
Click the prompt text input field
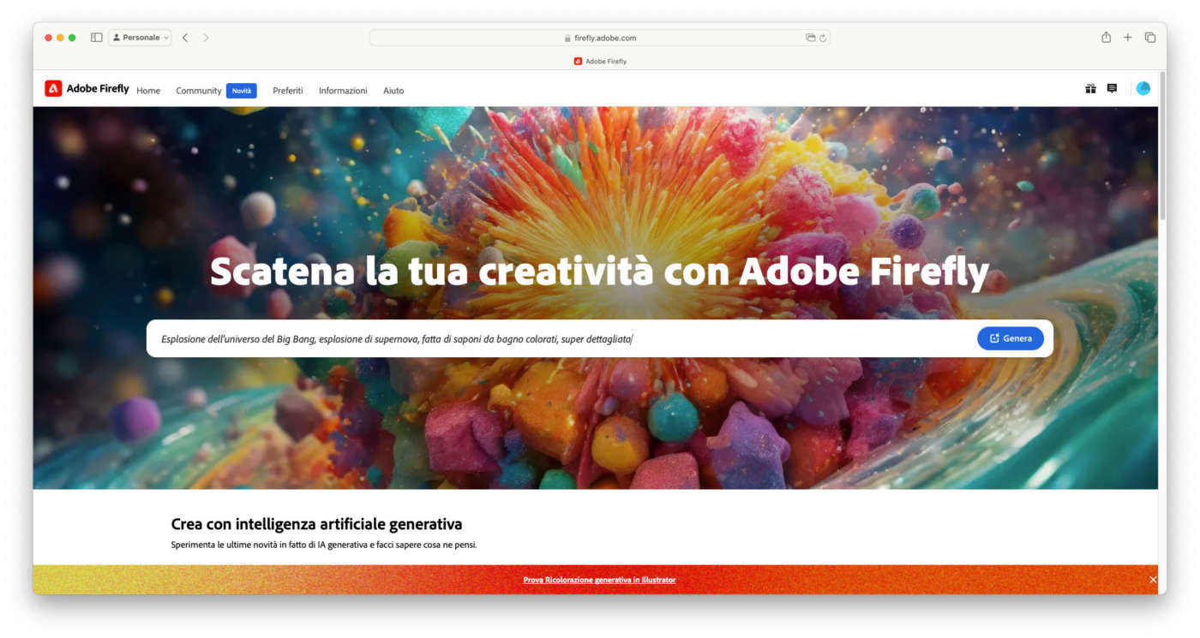(561, 339)
